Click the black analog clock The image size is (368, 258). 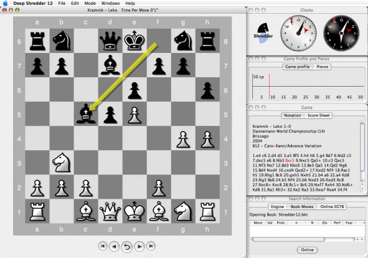coord(341,33)
